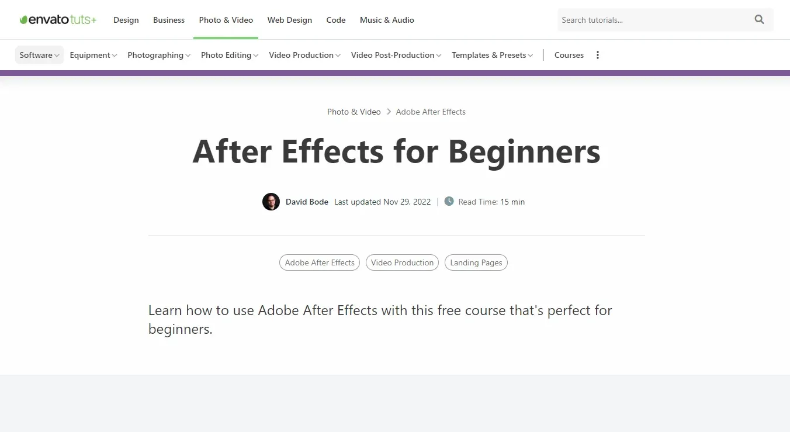Click the Envato Tuts+ logo

click(x=58, y=20)
